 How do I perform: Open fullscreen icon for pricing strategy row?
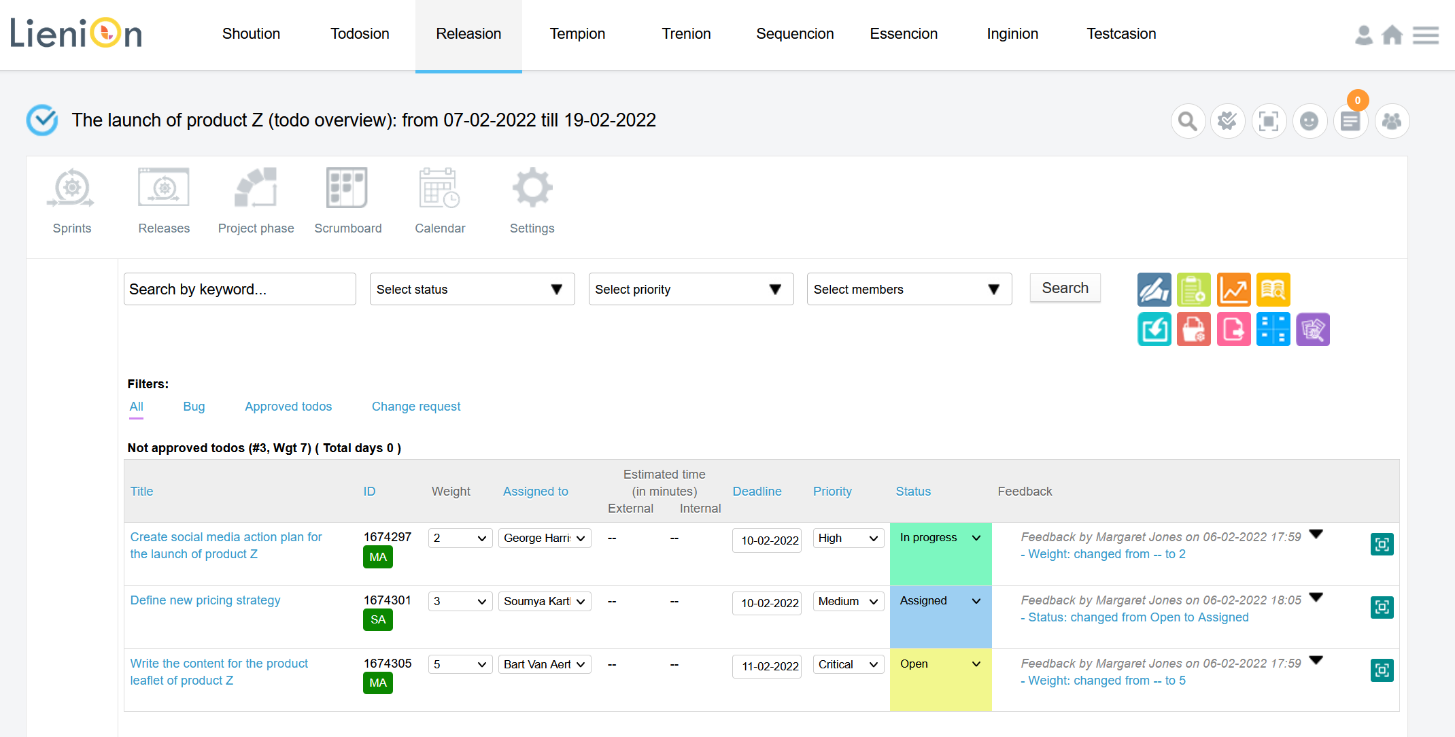pyautogui.click(x=1382, y=607)
